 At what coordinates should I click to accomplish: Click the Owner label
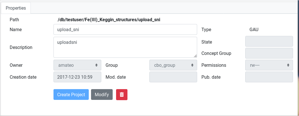tap(16, 65)
